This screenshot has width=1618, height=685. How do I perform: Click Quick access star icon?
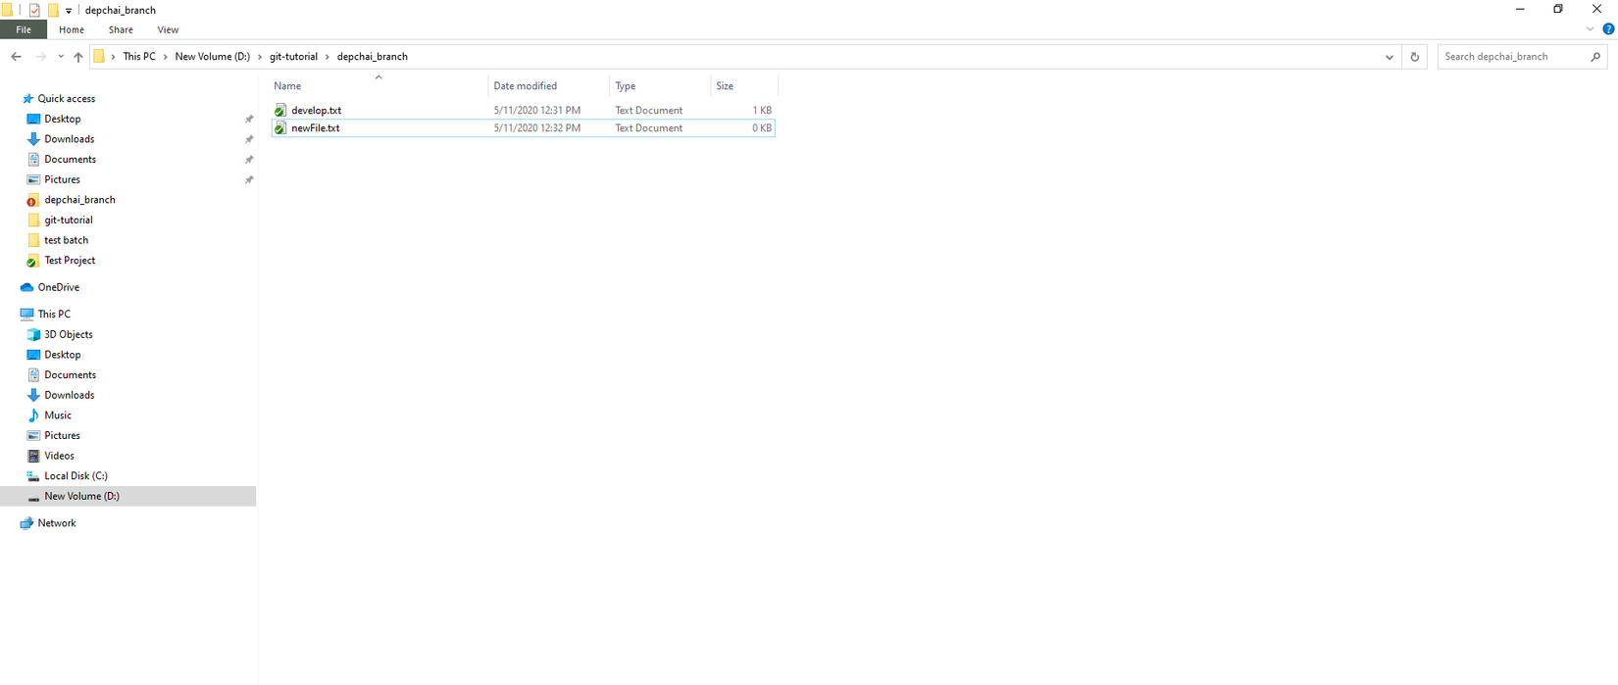(27, 99)
